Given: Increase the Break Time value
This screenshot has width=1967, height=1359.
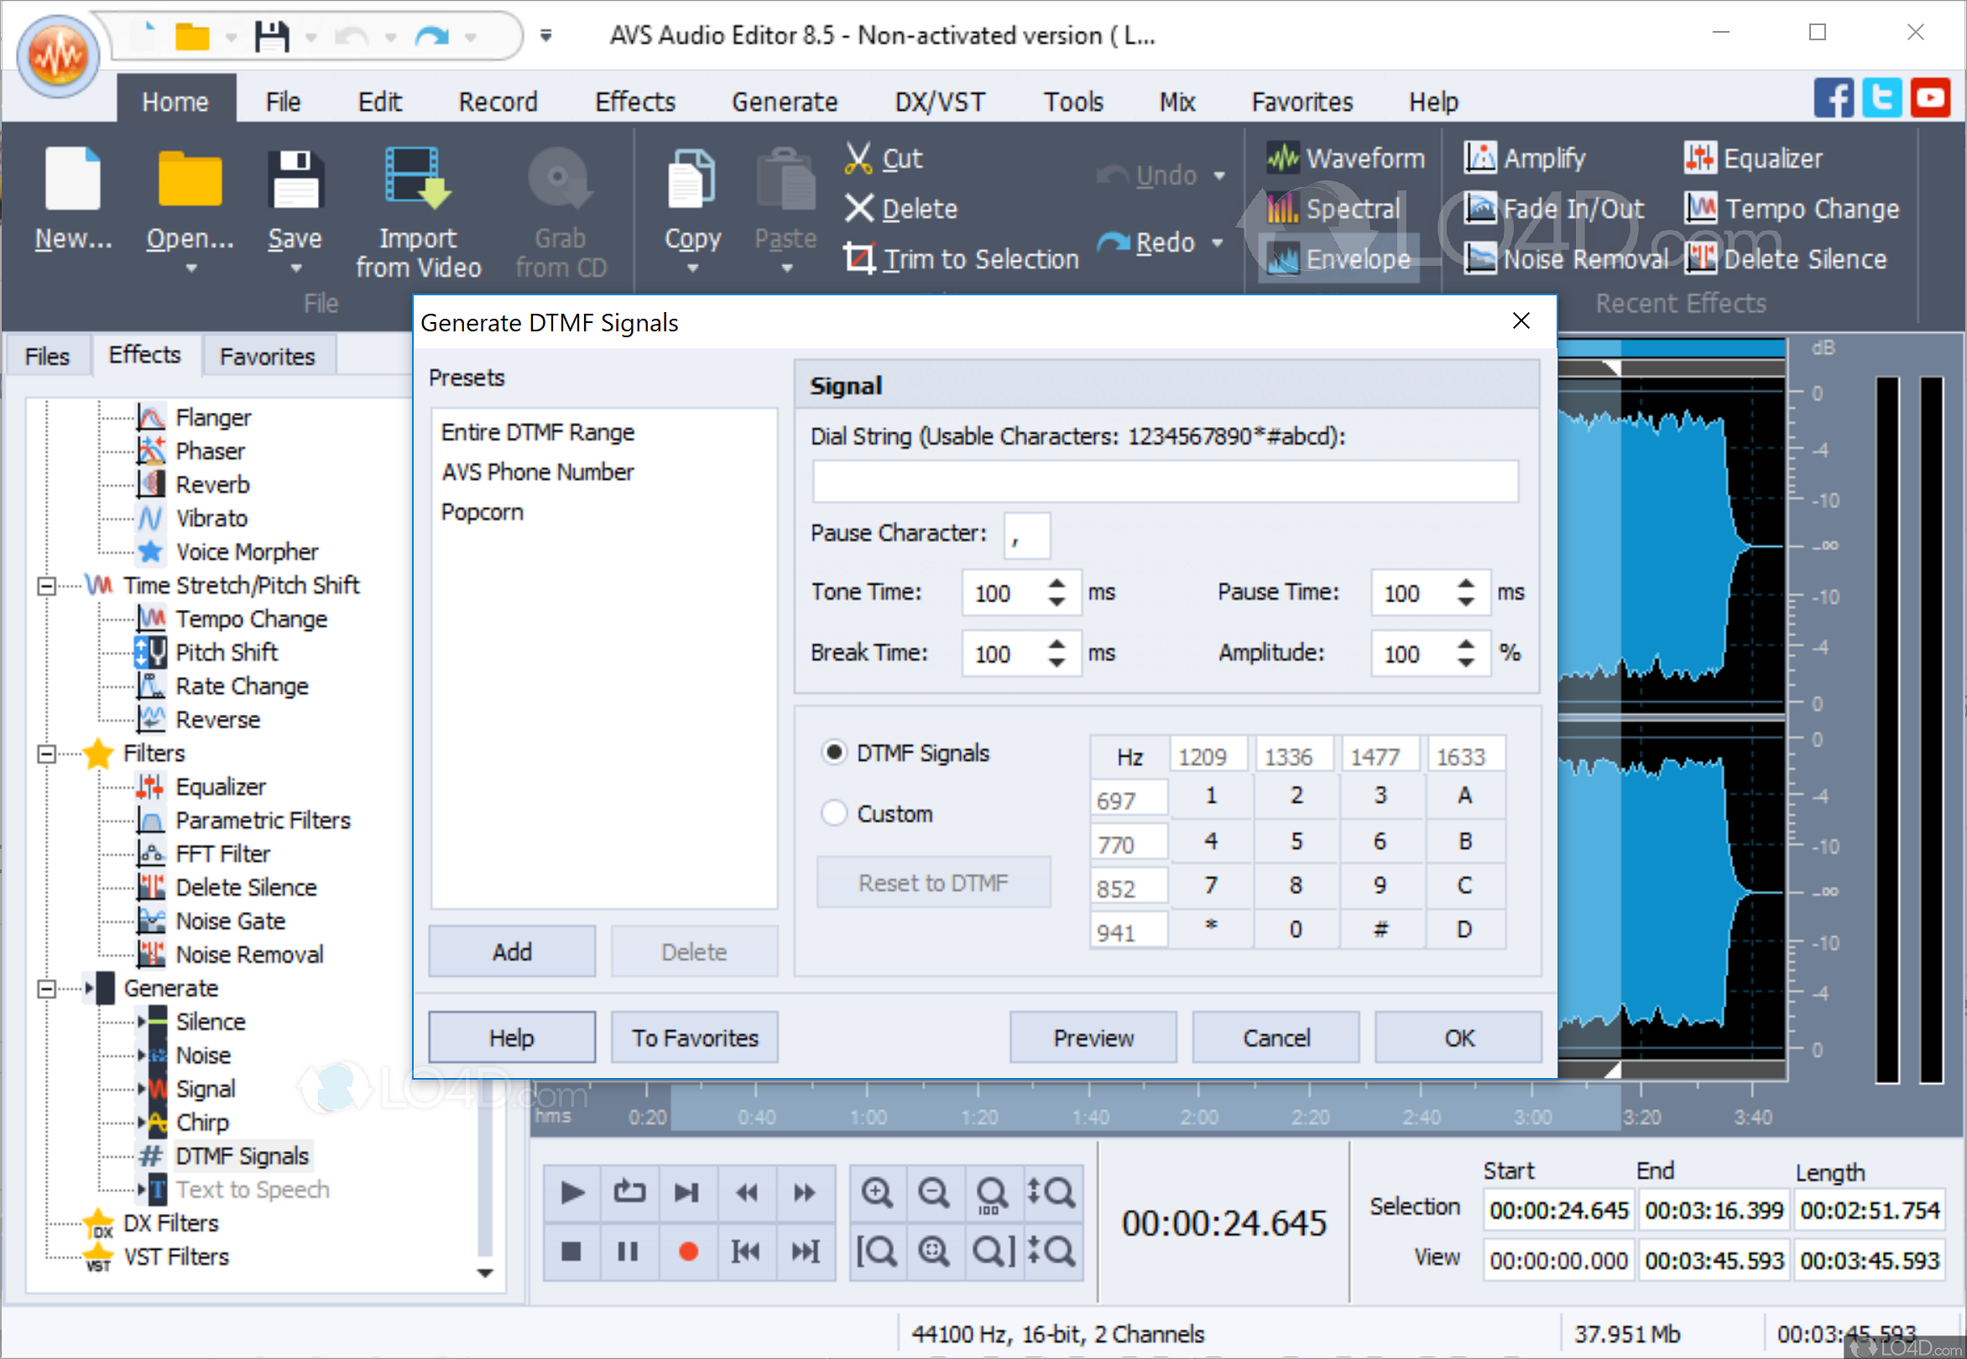Looking at the screenshot, I should [x=1057, y=644].
